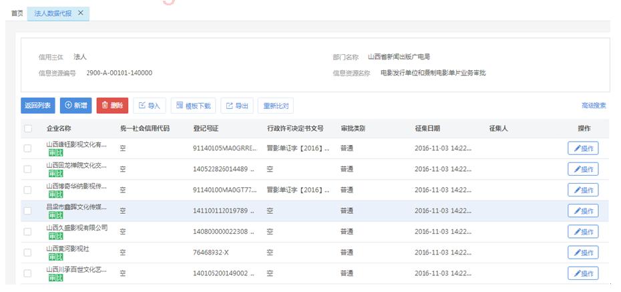621x292 pixels.
Task: Click the 企业名称 column header
Action: pos(59,128)
